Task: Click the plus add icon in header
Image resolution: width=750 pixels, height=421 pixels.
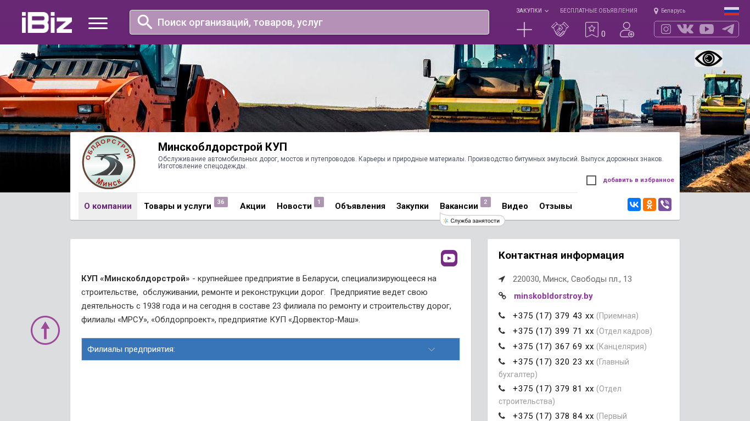Action: click(x=524, y=30)
